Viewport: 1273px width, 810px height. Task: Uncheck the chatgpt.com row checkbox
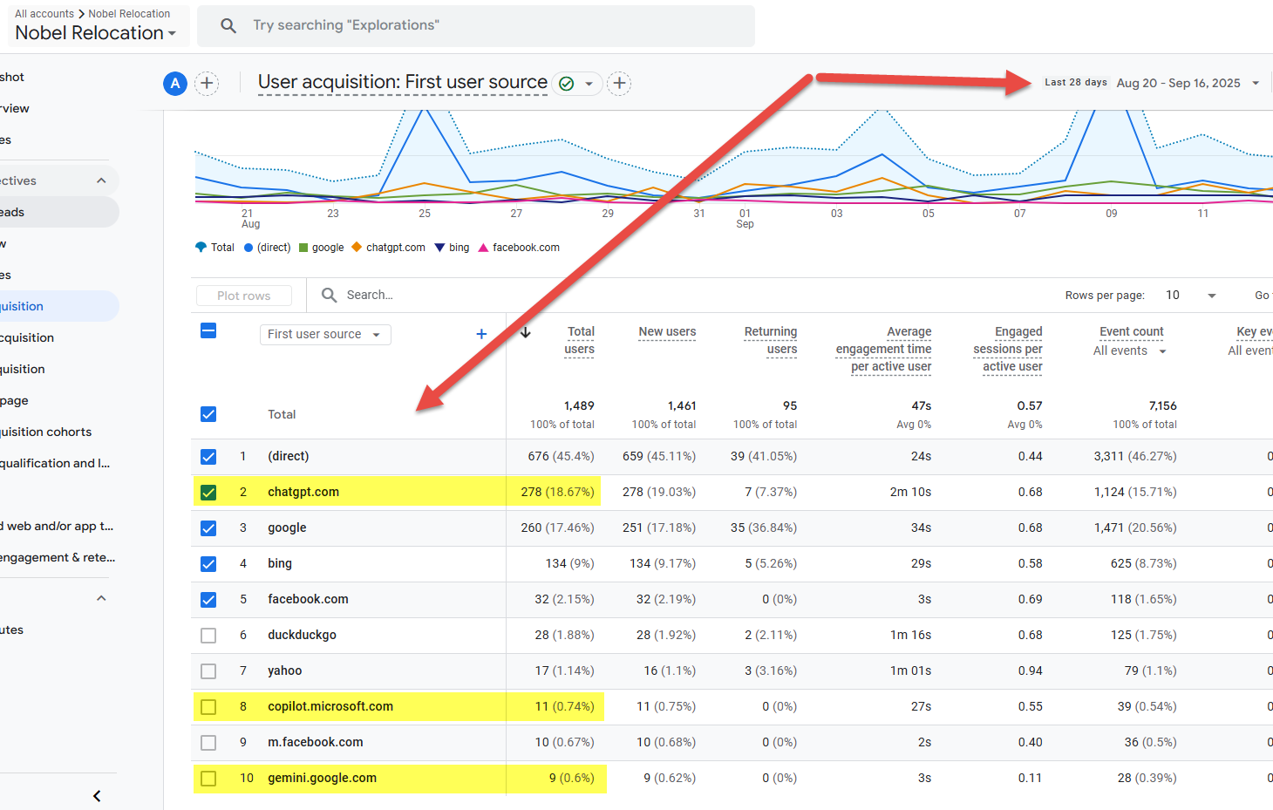pyautogui.click(x=208, y=493)
